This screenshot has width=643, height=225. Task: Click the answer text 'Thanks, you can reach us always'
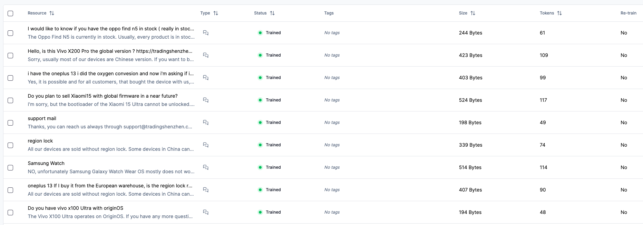coord(110,127)
